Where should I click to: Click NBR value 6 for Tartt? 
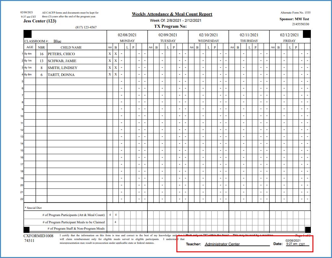click(42, 75)
